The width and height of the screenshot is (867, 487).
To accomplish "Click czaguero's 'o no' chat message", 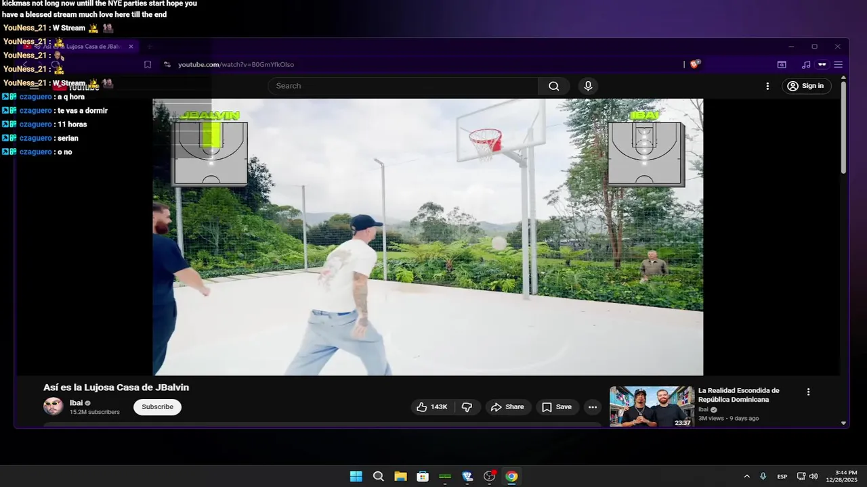I will coord(65,152).
